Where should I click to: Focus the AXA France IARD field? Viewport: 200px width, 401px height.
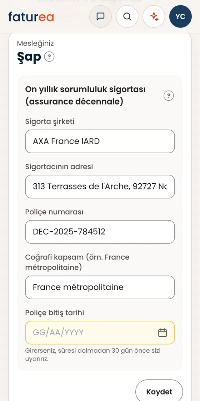click(x=100, y=141)
